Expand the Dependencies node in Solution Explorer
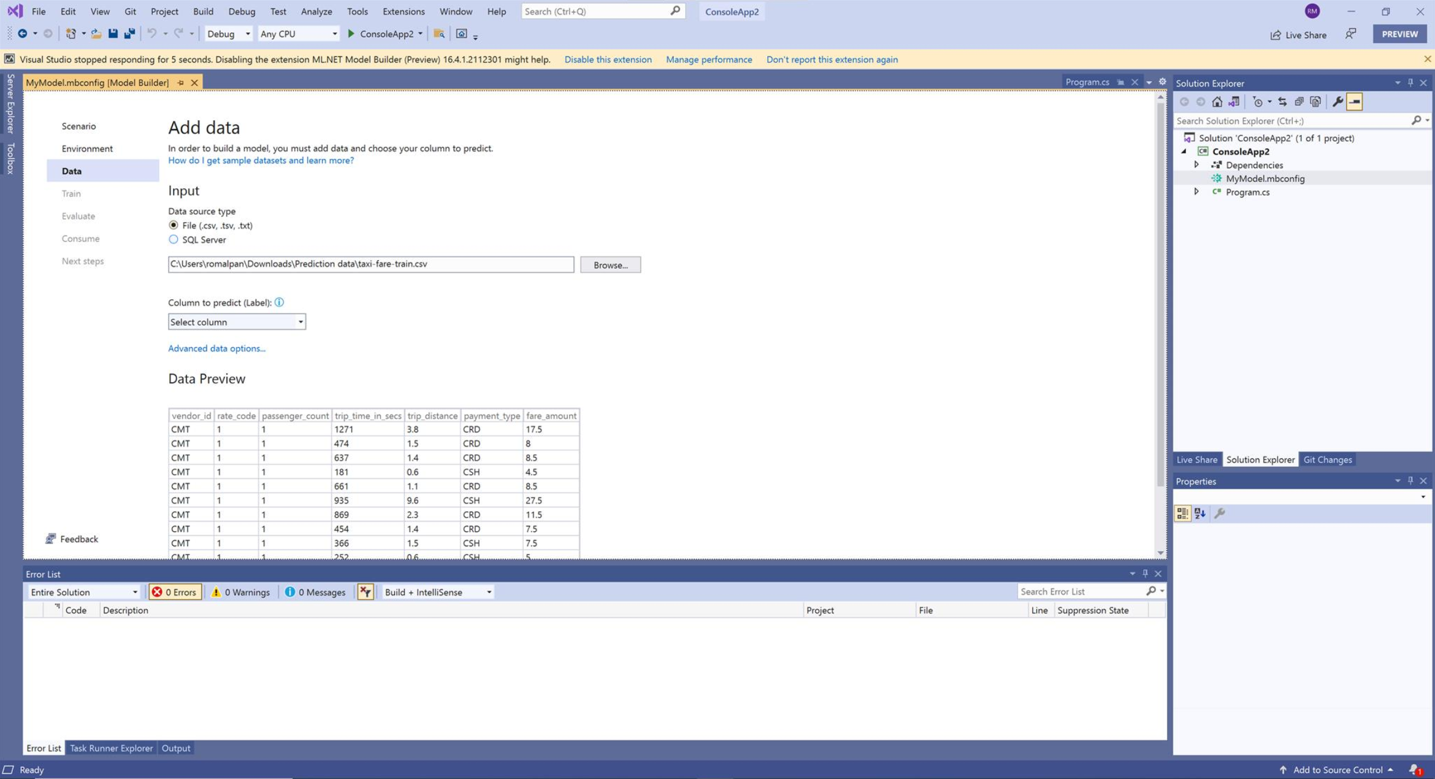 point(1198,164)
